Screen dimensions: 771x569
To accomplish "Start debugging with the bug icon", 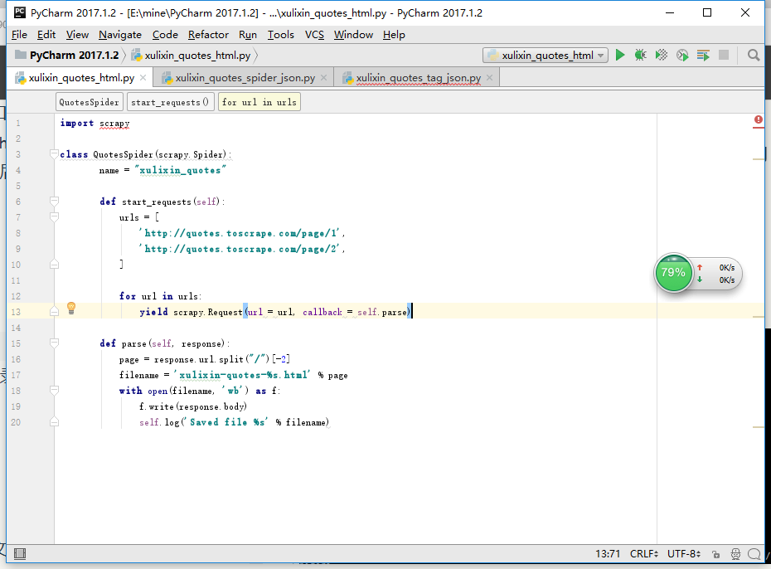I will click(640, 55).
